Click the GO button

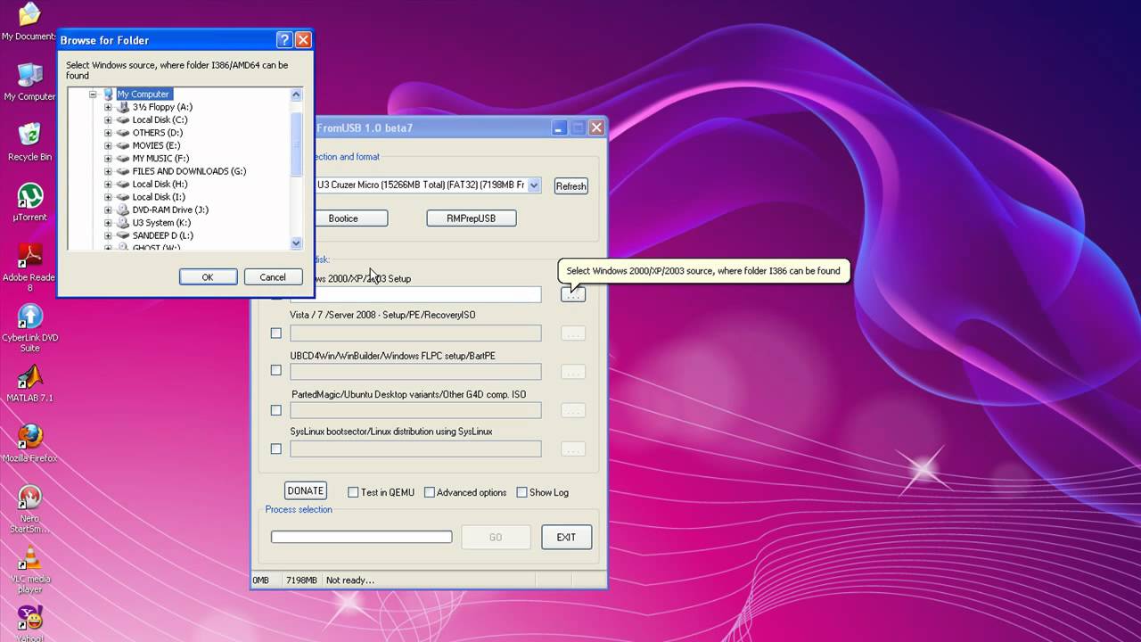(x=496, y=537)
